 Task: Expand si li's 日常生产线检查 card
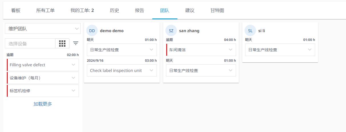coord(310,50)
